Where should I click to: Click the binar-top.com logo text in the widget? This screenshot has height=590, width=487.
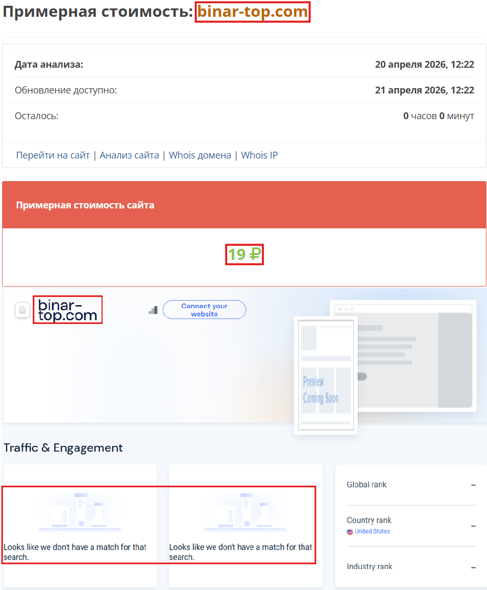coord(67,310)
